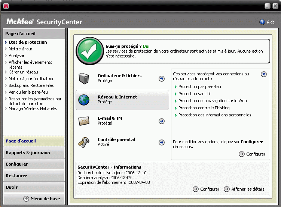Click Mettre à jour l'ordinateur link

[31, 79]
